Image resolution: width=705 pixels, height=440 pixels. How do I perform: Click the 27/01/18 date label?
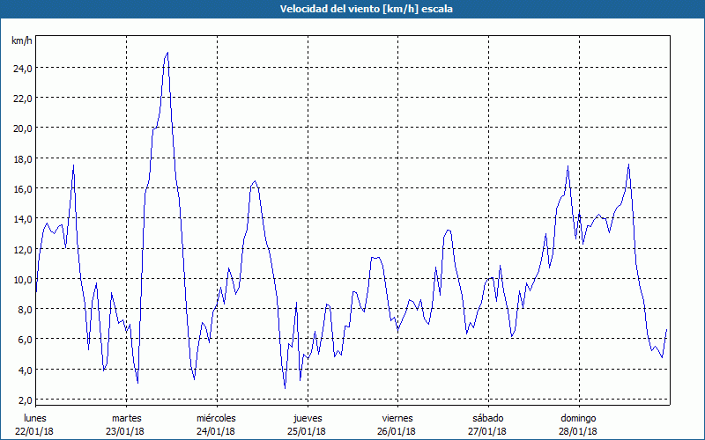(487, 431)
